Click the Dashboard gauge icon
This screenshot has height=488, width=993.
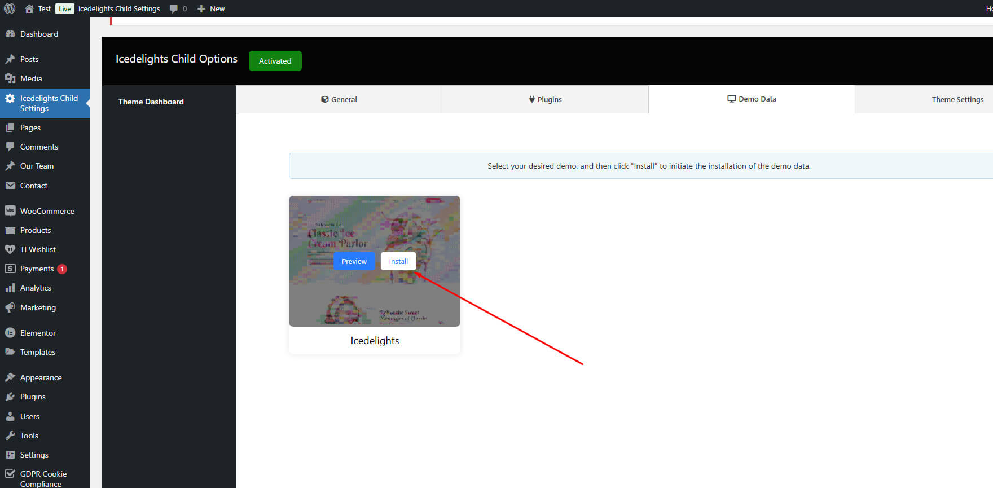tap(10, 34)
